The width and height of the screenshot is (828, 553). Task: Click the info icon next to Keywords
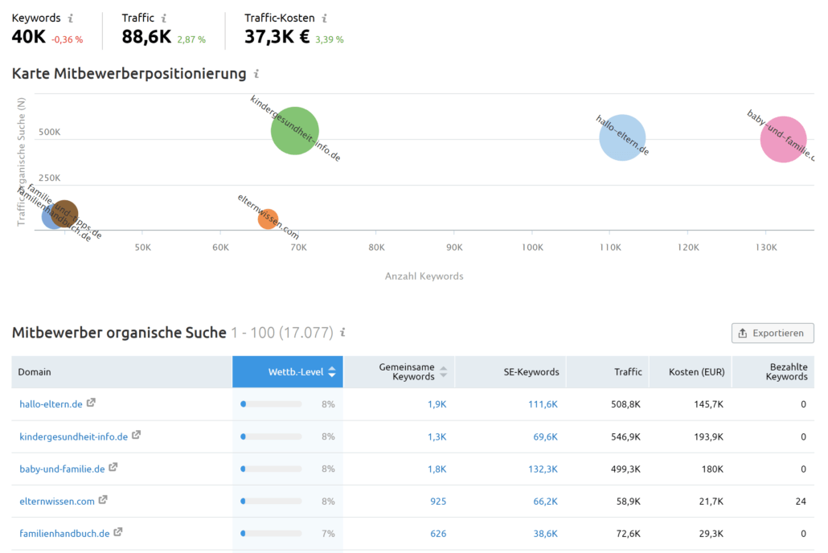tap(70, 18)
